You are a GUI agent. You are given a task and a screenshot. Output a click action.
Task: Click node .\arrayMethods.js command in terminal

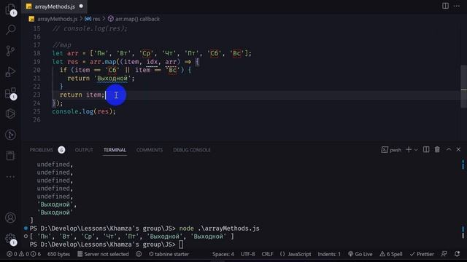[x=219, y=229]
